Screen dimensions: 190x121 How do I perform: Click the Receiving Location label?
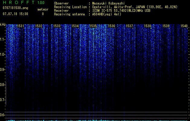click(70, 7)
